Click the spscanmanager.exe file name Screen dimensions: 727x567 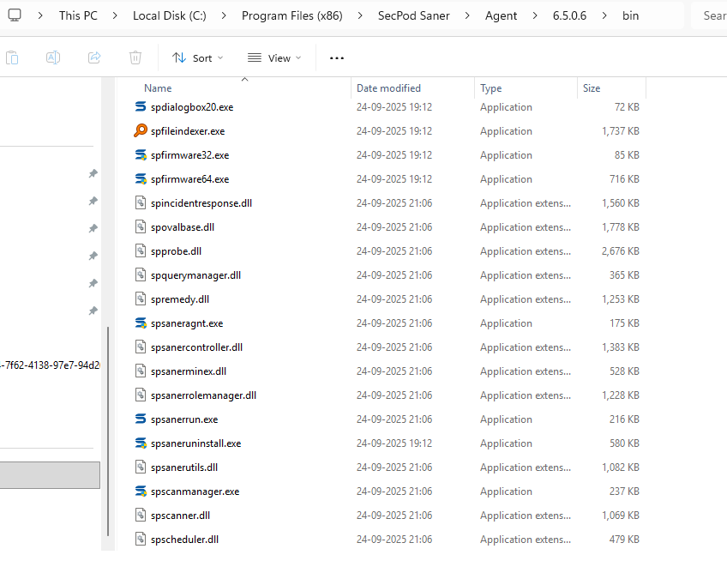coord(195,492)
